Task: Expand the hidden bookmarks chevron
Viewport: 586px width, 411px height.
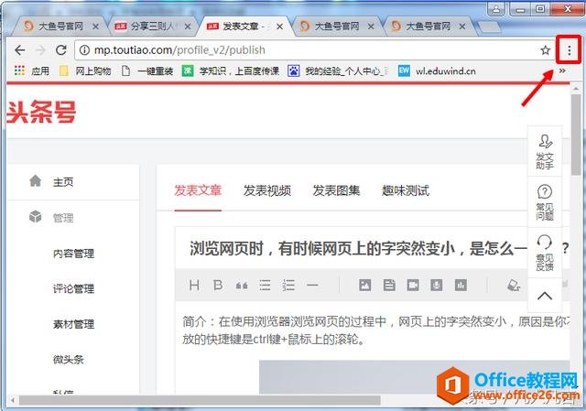Action: tap(562, 70)
